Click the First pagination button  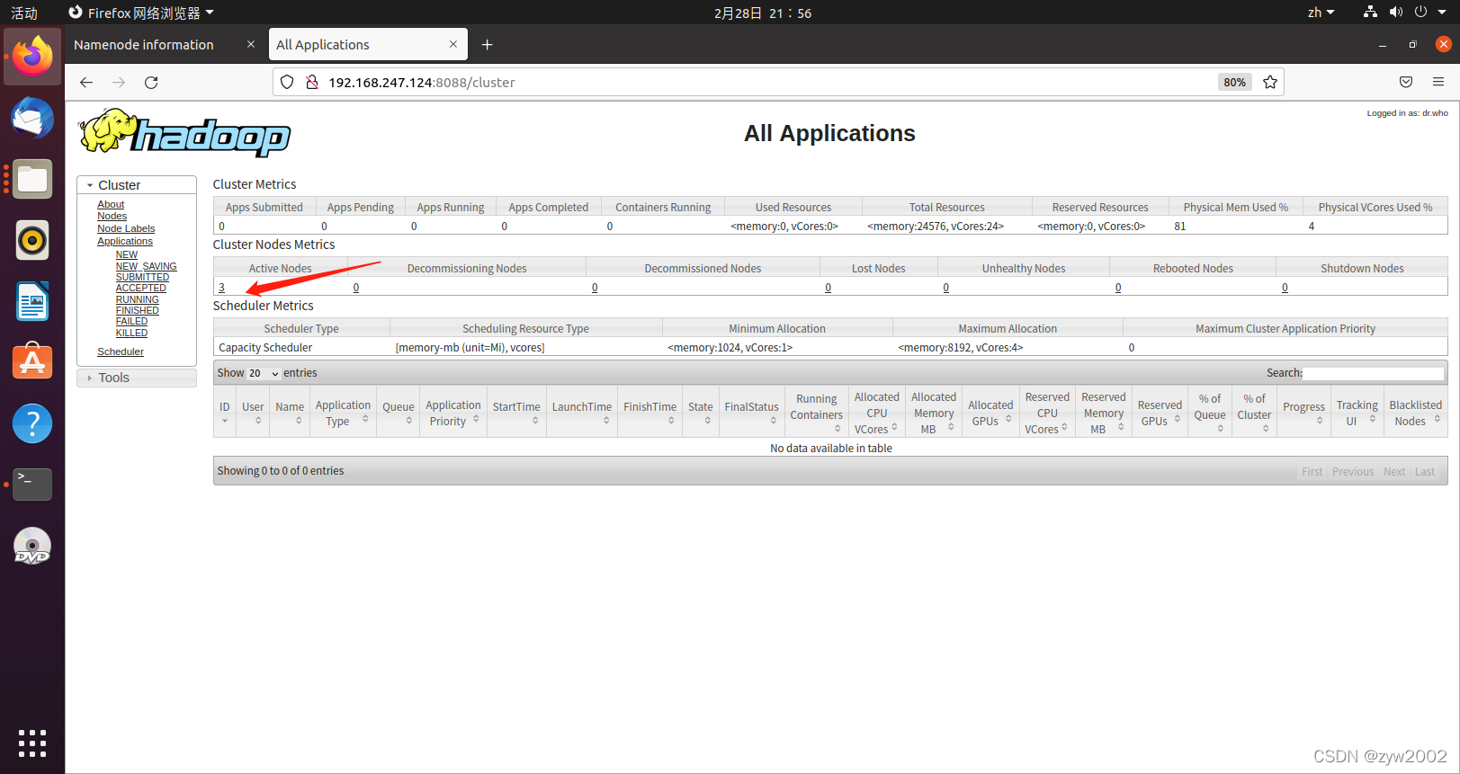1312,471
